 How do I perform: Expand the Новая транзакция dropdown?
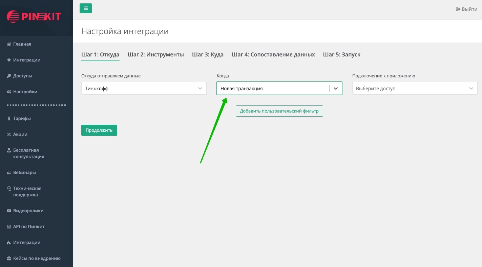(335, 88)
